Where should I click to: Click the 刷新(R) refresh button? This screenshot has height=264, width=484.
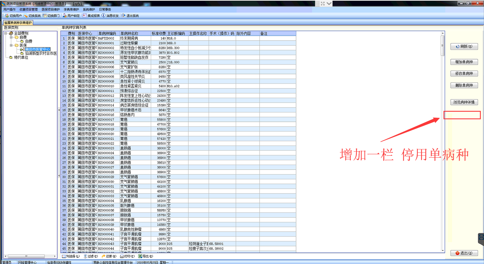pyautogui.click(x=464, y=47)
